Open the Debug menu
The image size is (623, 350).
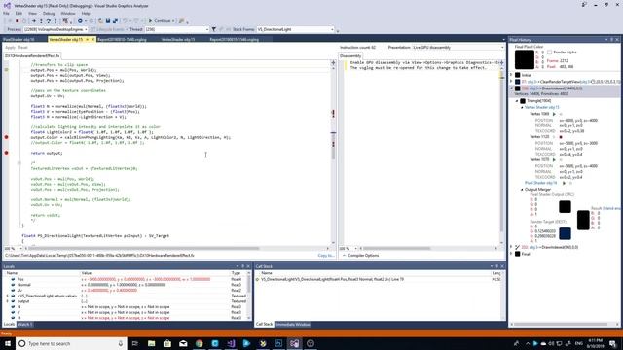(x=49, y=13)
